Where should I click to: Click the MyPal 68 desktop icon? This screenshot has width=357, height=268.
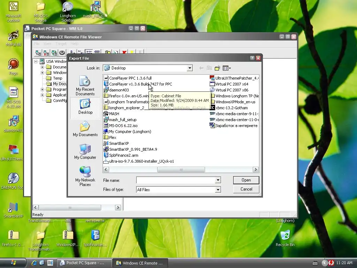click(13, 38)
